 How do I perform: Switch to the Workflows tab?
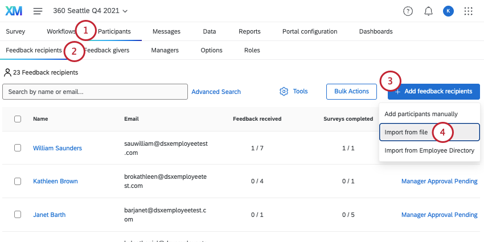[61, 31]
